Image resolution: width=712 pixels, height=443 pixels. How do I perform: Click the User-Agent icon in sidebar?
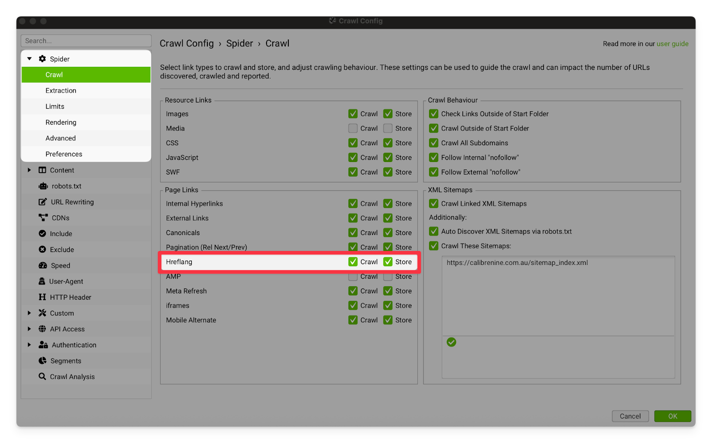[x=42, y=281]
